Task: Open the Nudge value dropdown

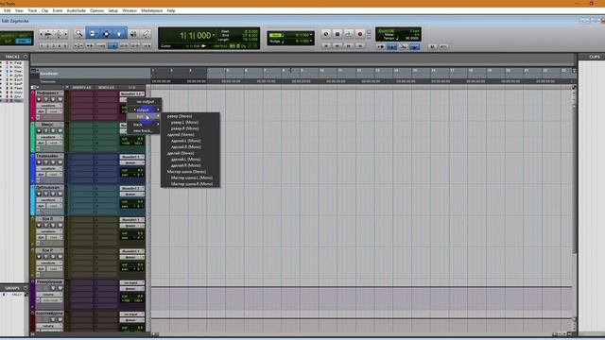Action: tap(311, 41)
